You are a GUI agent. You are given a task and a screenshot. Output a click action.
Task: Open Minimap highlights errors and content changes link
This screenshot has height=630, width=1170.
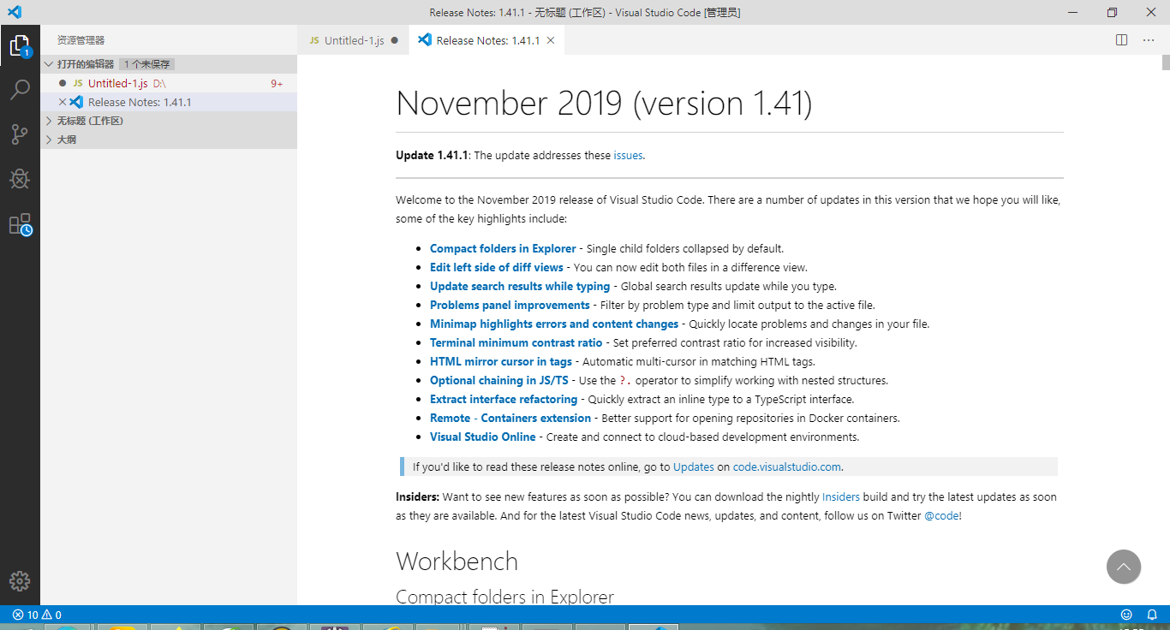[554, 324]
